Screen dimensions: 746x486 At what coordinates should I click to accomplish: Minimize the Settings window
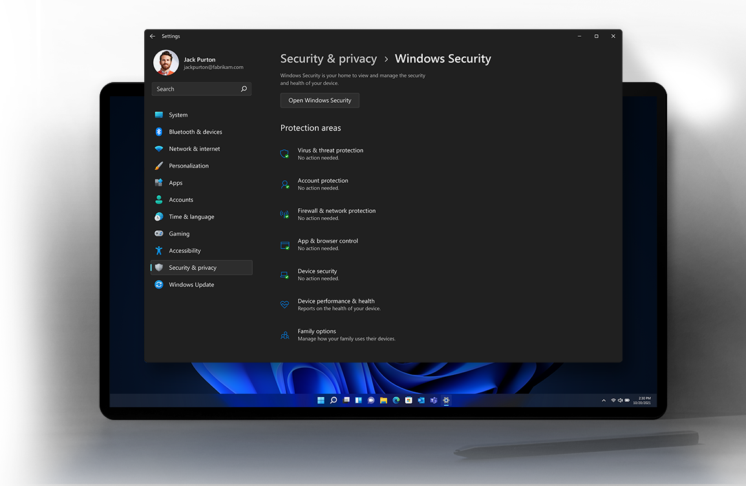pos(579,36)
